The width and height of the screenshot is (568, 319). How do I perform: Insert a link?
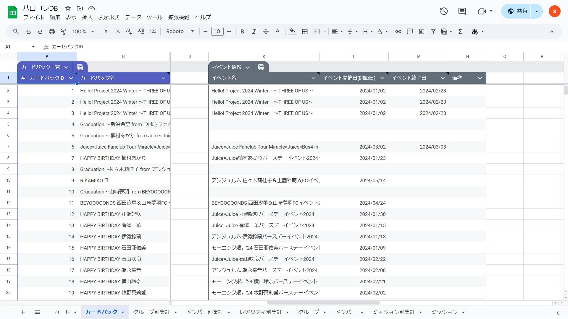(x=398, y=31)
